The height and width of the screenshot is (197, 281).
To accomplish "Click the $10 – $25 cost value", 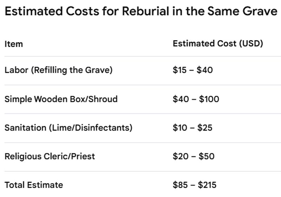I will tap(192, 128).
